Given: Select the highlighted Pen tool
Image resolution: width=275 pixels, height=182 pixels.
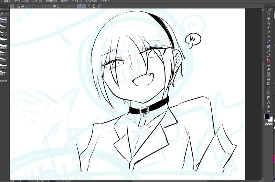Looking at the screenshot, I should click(268, 46).
